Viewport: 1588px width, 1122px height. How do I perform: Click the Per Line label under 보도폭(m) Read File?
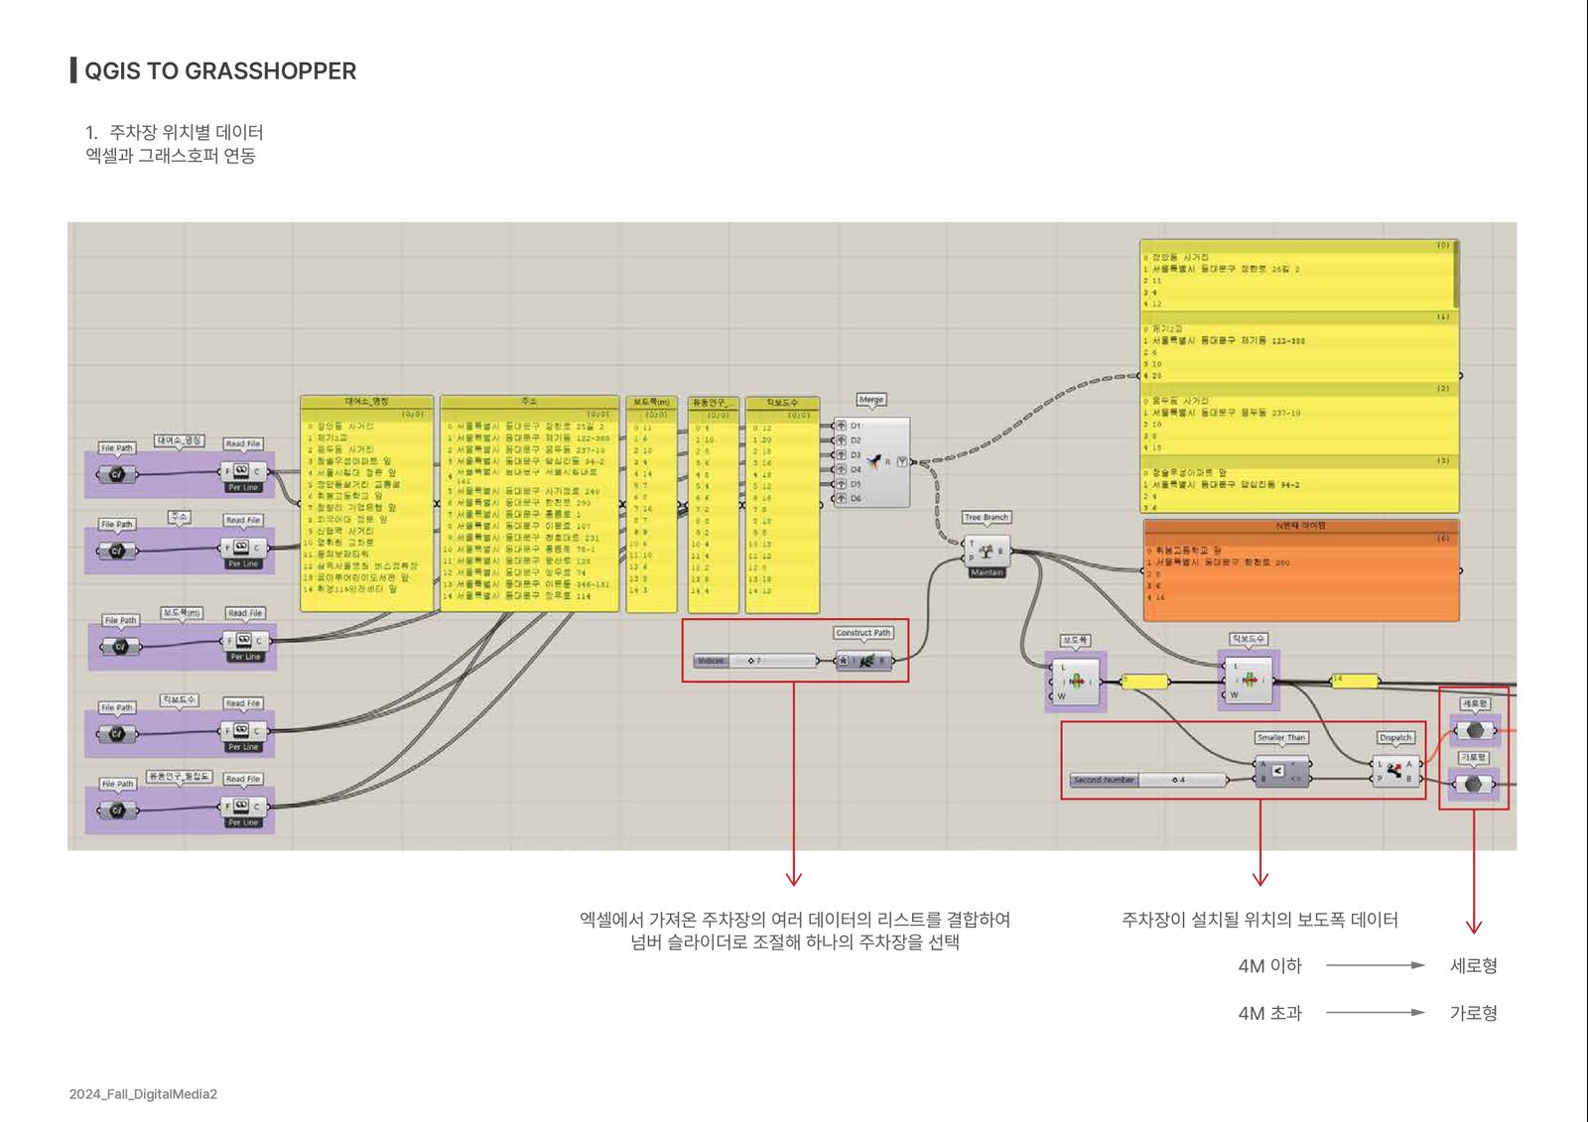245,657
